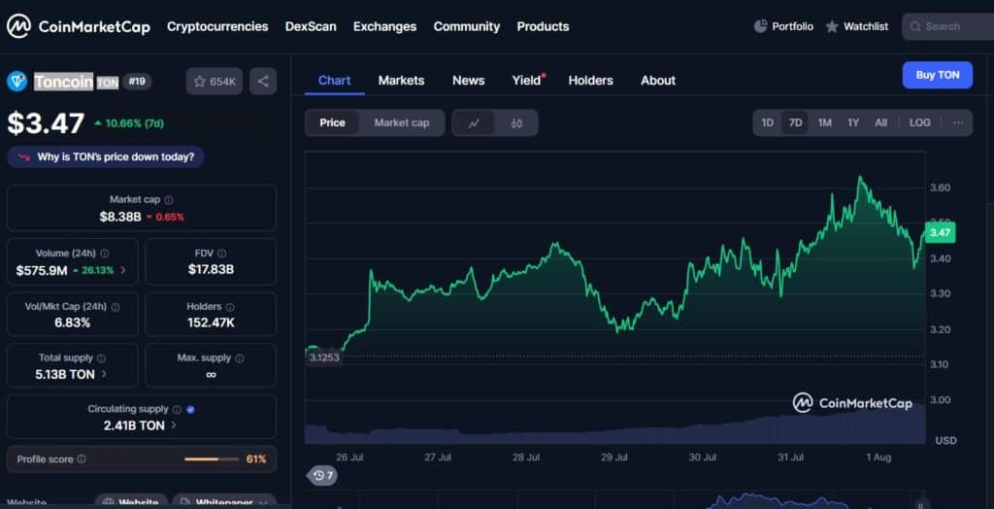Click the downtrend icon in TON price question
Screen dimensions: 994x509
tap(24, 157)
